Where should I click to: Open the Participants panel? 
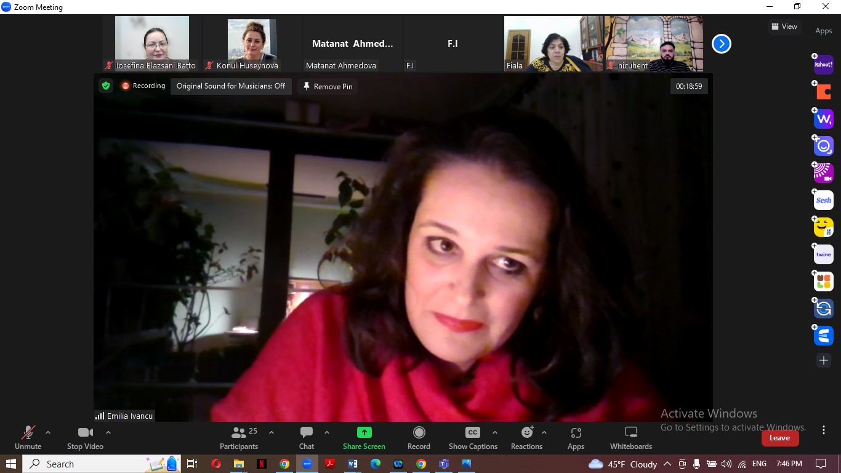coord(239,438)
